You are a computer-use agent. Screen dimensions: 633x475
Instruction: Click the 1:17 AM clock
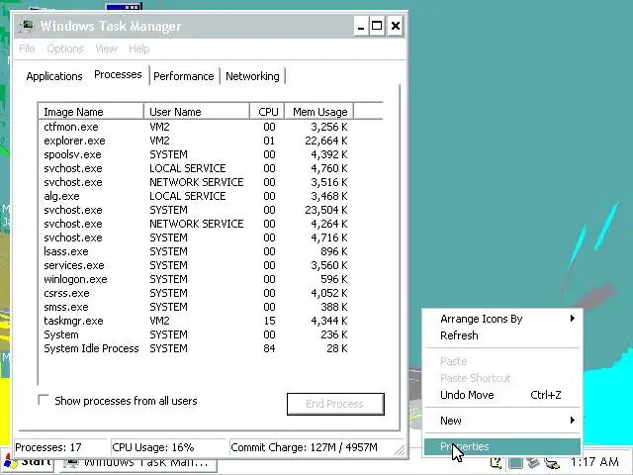click(594, 462)
